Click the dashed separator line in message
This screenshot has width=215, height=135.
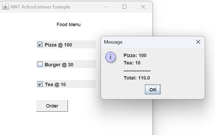point(137,71)
